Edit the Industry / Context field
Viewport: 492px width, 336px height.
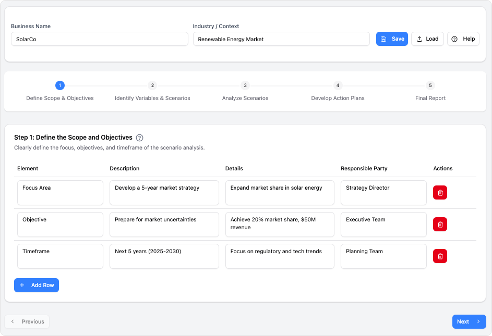(x=281, y=39)
